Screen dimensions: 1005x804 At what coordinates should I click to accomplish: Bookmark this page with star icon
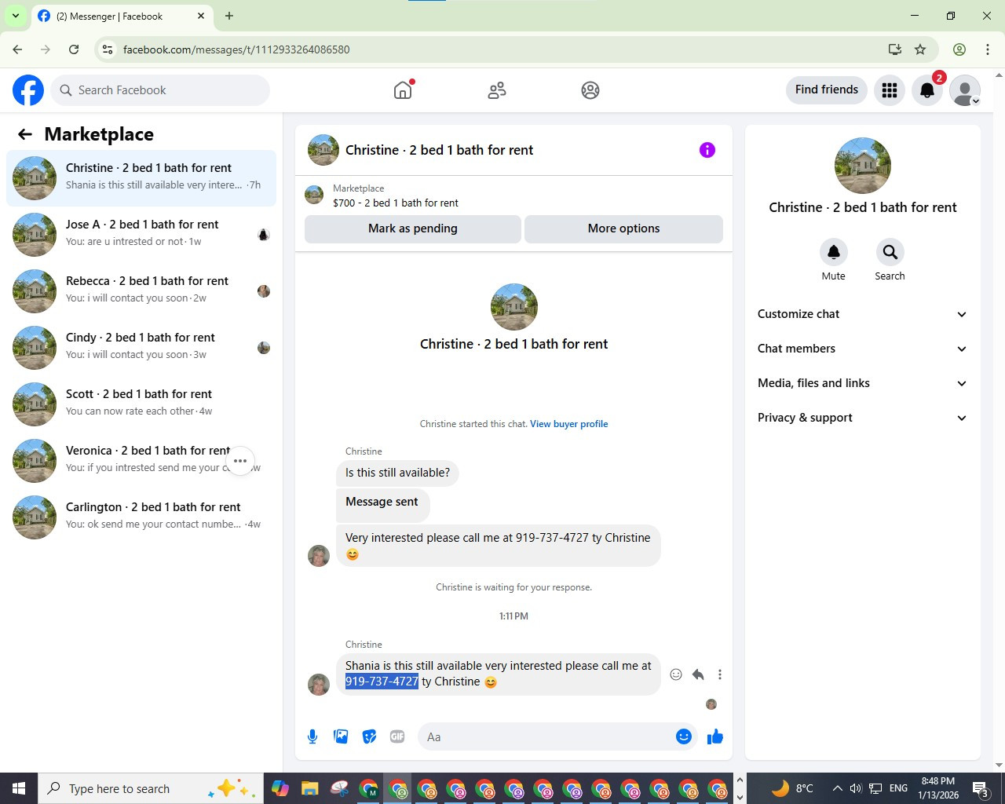click(x=920, y=49)
